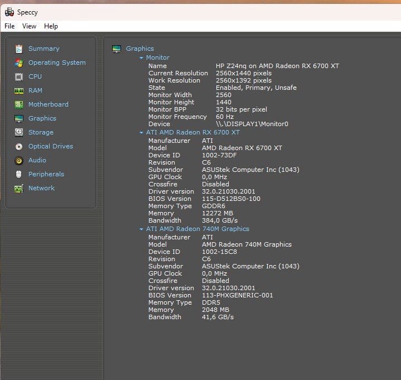Open the Help menu
This screenshot has height=380, width=401.
point(51,26)
